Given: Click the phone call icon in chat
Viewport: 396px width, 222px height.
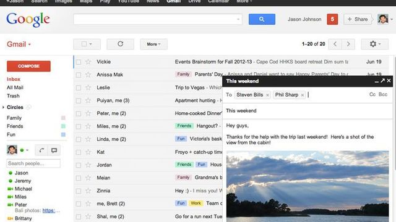Looking at the screenshot, I should coord(41,150).
